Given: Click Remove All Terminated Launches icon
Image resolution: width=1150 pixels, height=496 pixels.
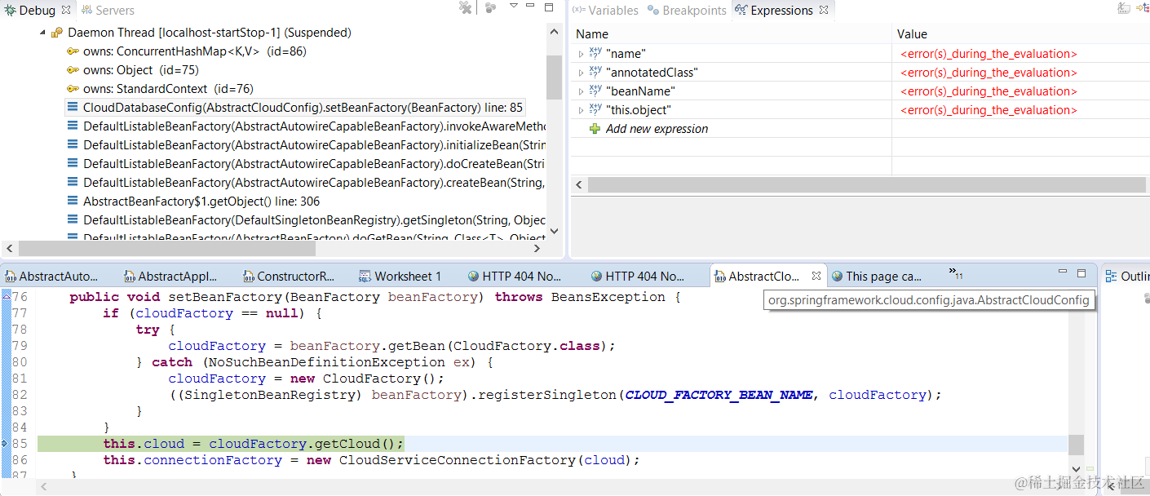Looking at the screenshot, I should point(466,8).
